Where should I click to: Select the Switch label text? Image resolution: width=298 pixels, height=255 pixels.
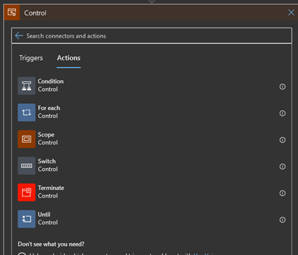[47, 161]
